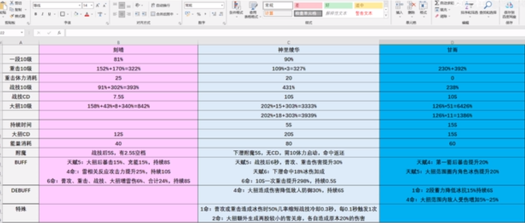The image size is (525, 223).
Task: Click the merge and center button
Action: 163,14
